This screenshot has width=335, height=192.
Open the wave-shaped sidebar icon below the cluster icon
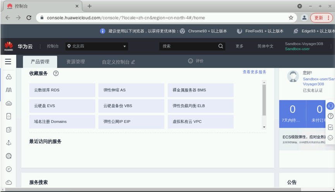point(9,90)
